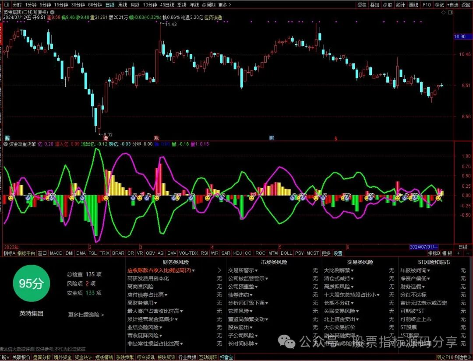Toggle the right panel icon beside the diamond
The width and height of the screenshot is (473, 361).
451,12
